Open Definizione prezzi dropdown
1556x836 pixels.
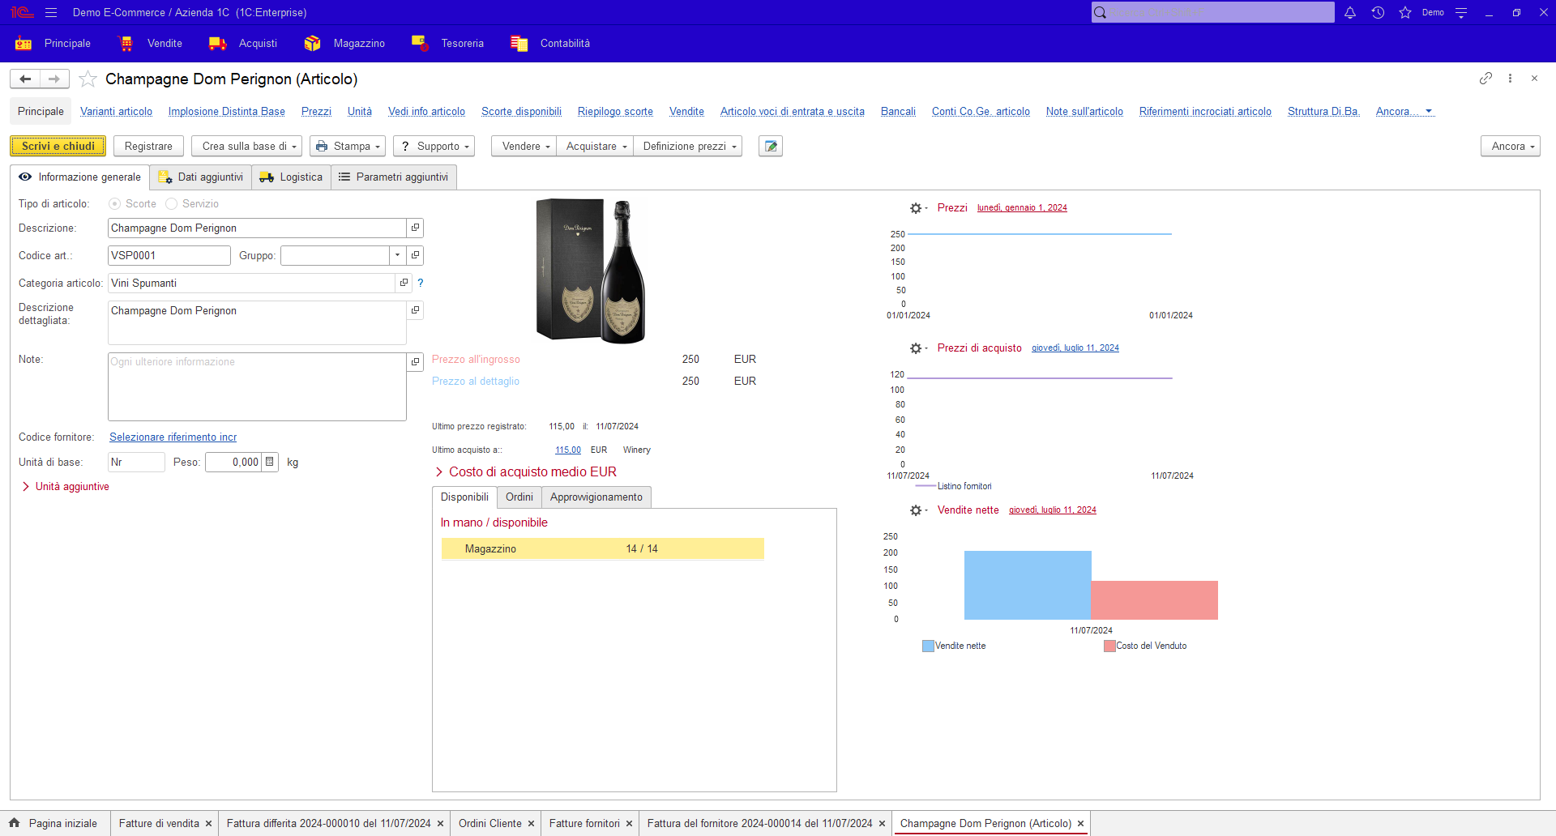click(x=688, y=146)
